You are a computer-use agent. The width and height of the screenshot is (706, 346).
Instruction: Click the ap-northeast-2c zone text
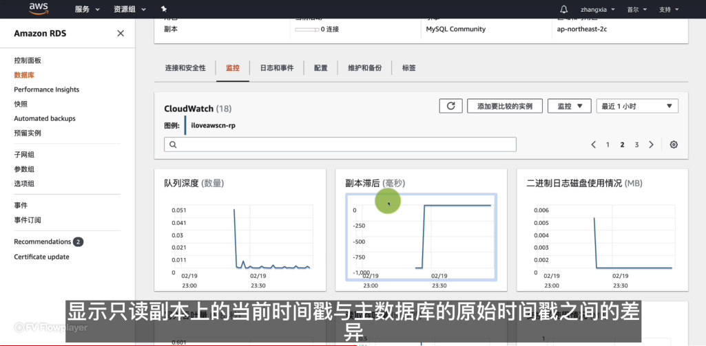coord(583,29)
